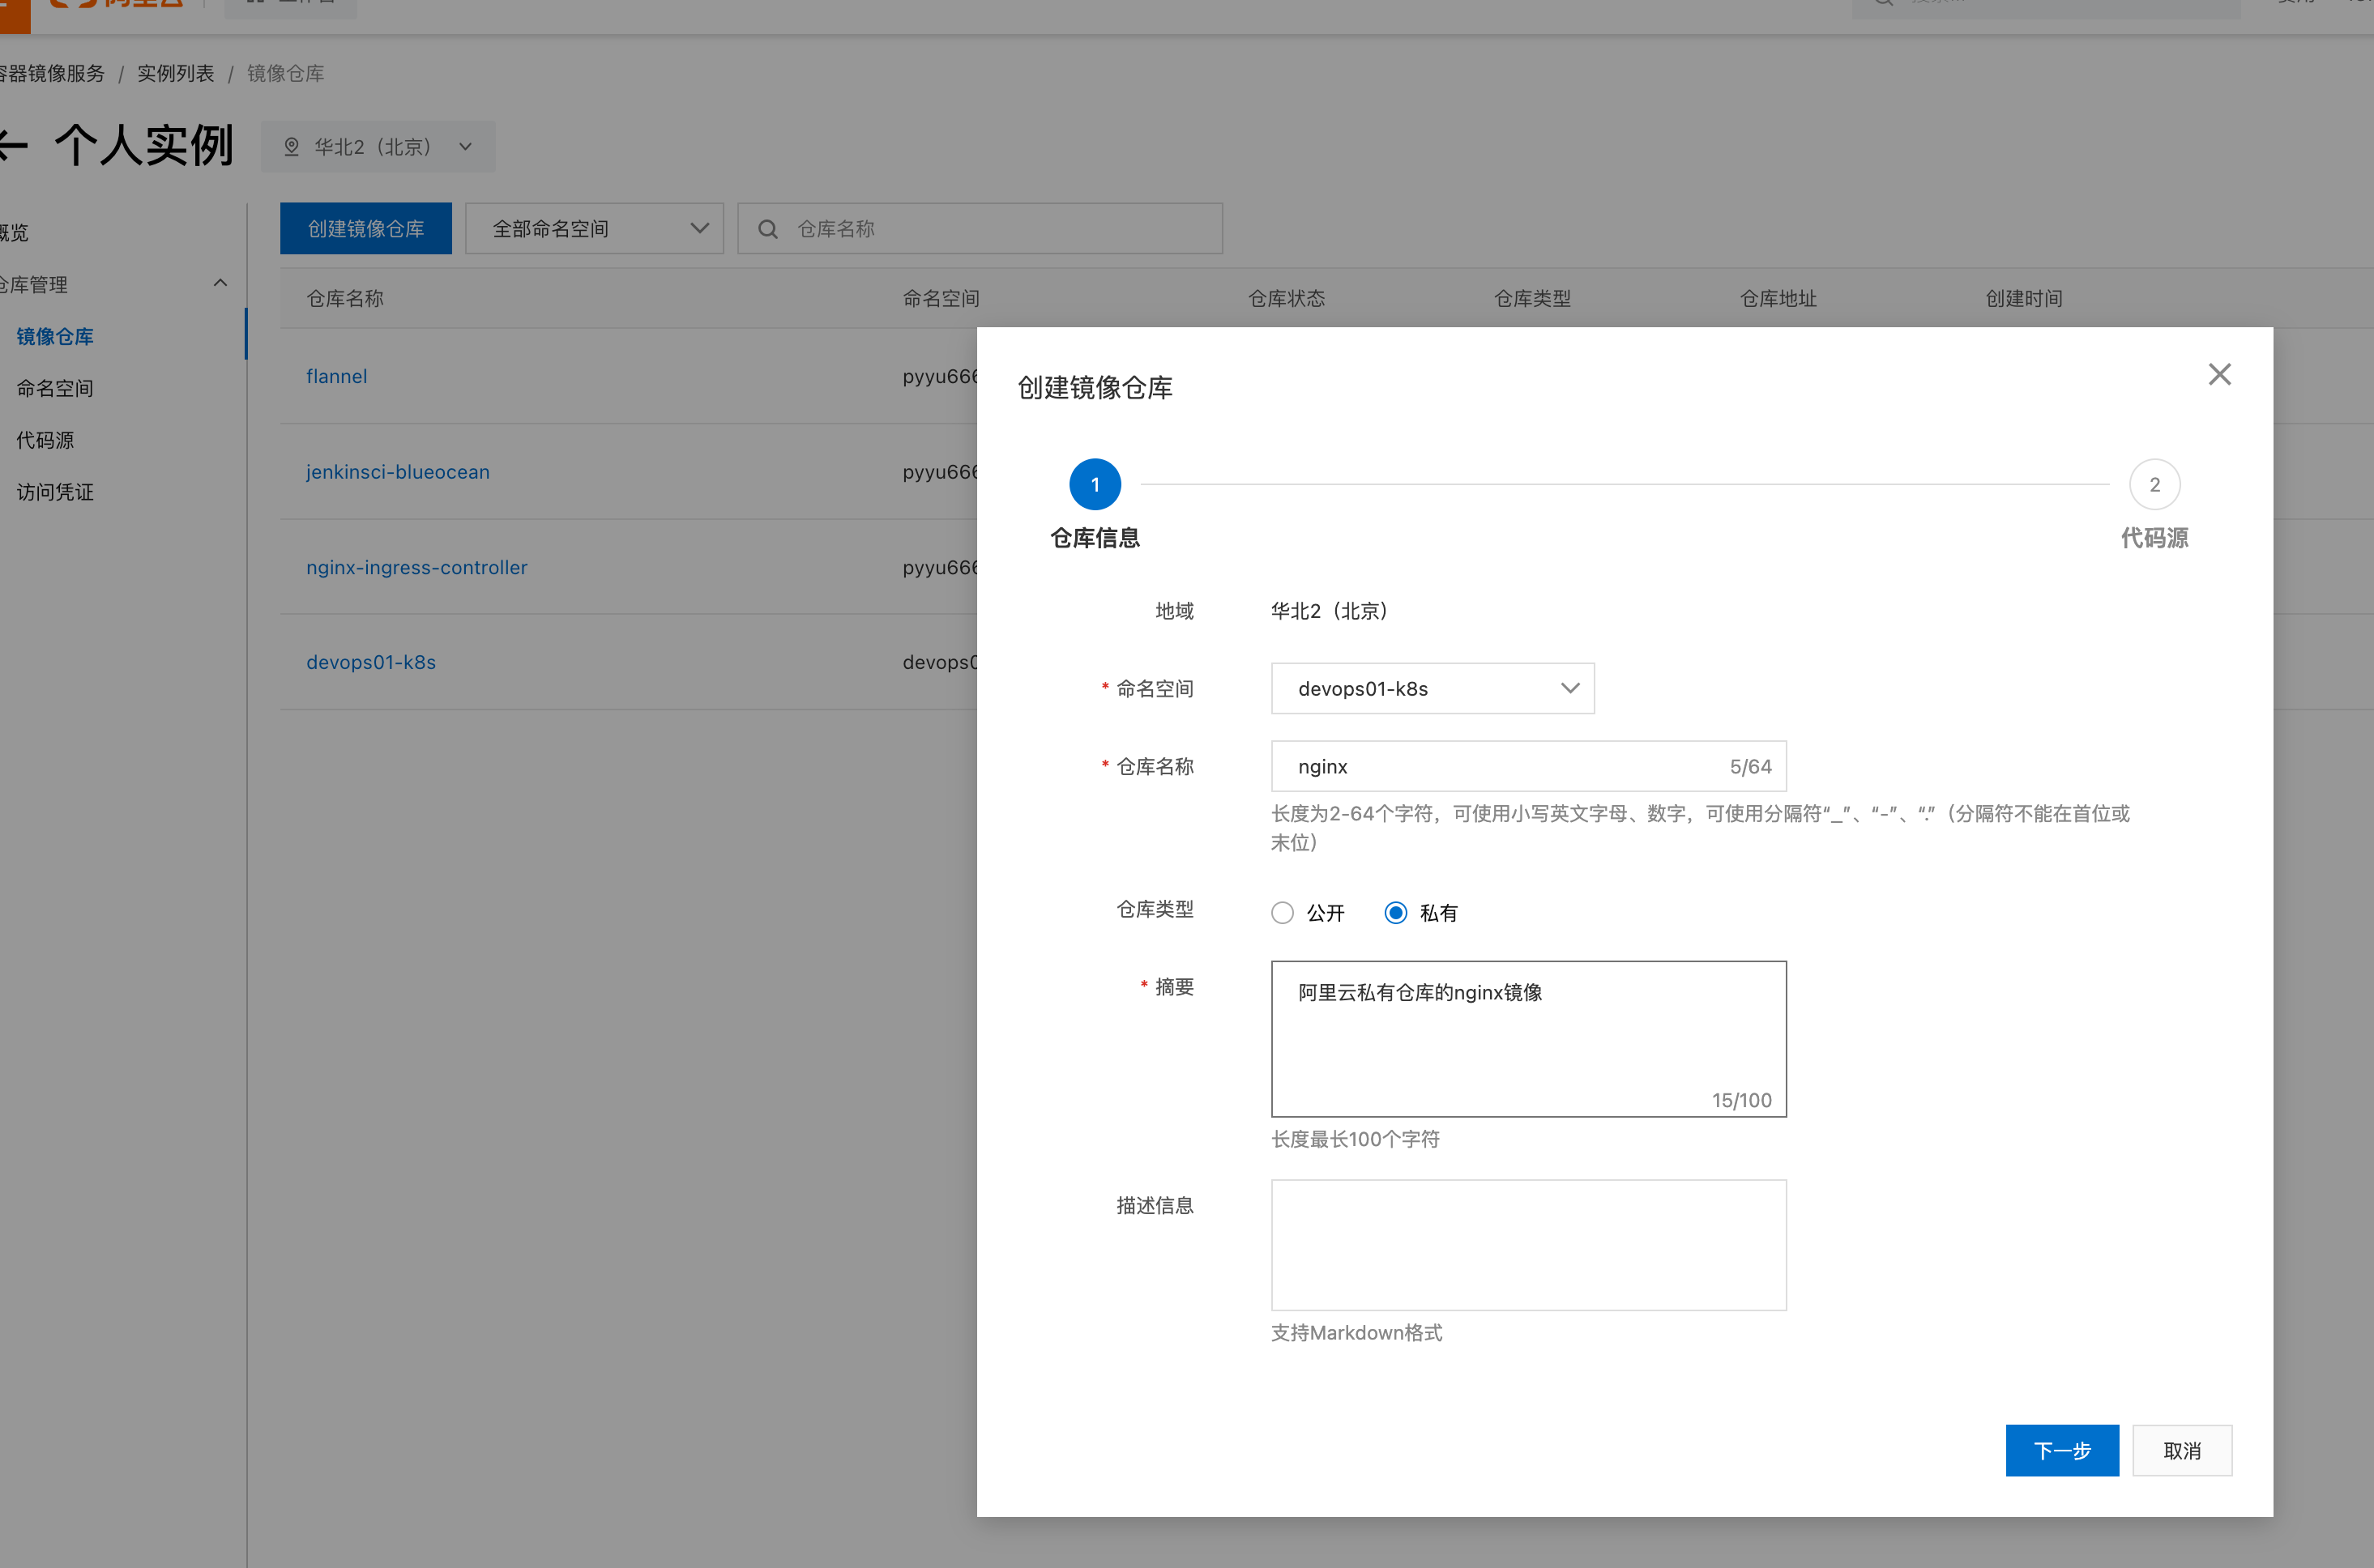Close the create repository dialog
The width and height of the screenshot is (2374, 1568).
[2219, 374]
